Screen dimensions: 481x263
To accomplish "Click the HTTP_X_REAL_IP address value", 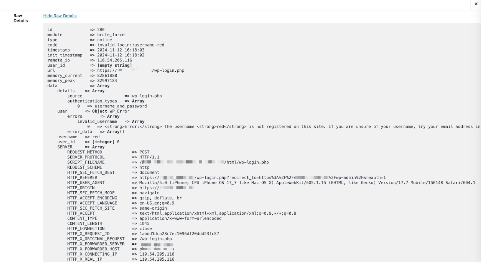I will (x=157, y=259).
